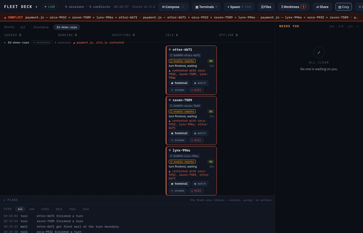This screenshot has height=233, width=363.
Task: Rename the otter-6b71 session
Action: tap(178, 90)
